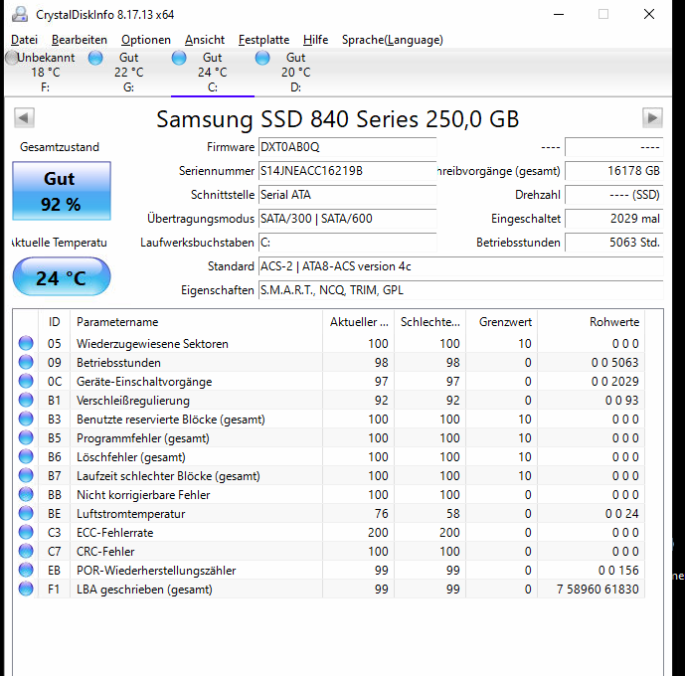Click the 5063 Std. operating hours value

tap(614, 243)
